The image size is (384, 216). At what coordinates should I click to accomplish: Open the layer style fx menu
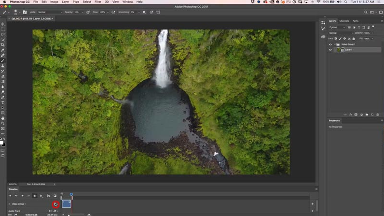[350, 115]
